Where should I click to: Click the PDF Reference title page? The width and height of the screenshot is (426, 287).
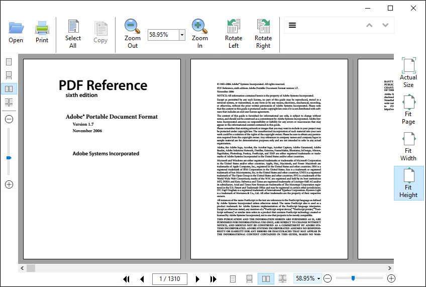tap(102, 159)
